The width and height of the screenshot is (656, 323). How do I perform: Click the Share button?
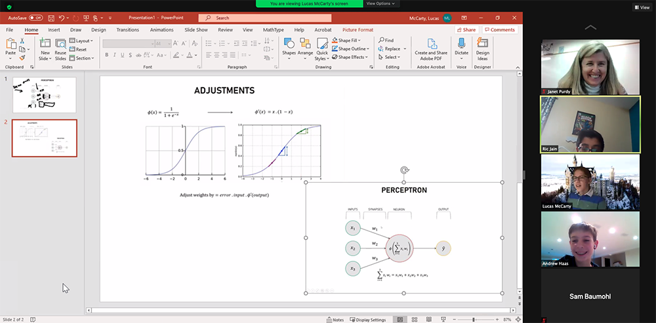466,29
